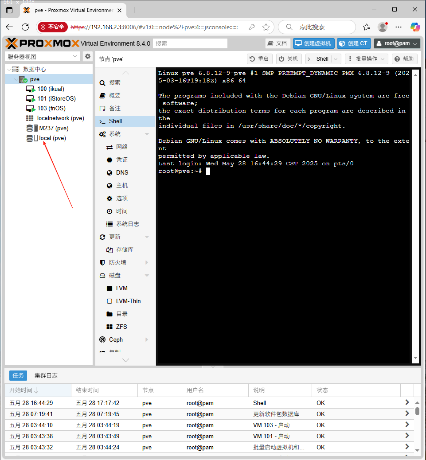Open 批量操作 dropdown
Viewport: 426px width, 460px height.
367,59
